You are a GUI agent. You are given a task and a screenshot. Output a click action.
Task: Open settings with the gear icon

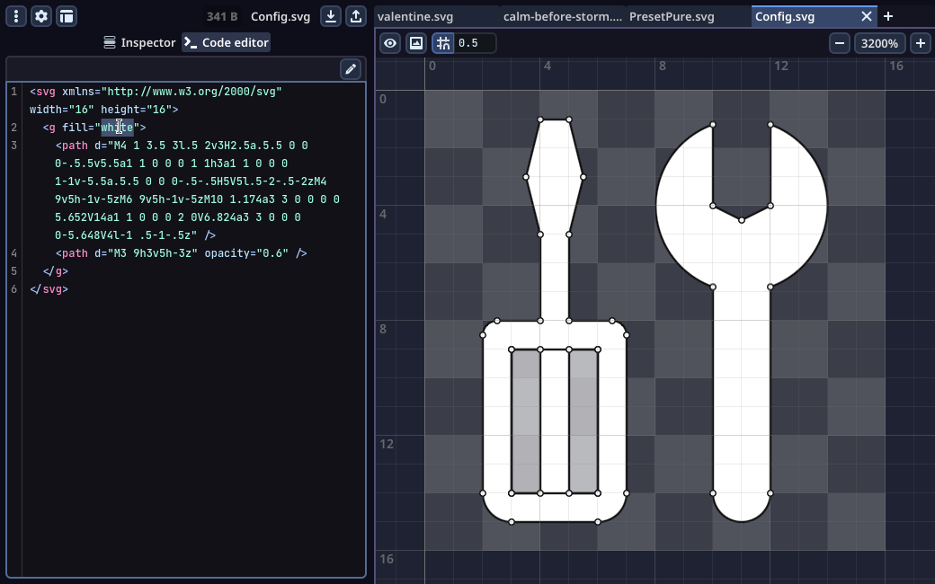click(x=41, y=16)
